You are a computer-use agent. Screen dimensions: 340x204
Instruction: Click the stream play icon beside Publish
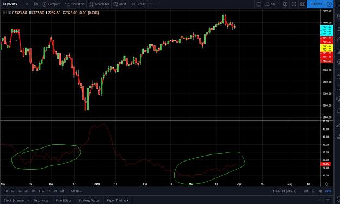[x=329, y=4]
